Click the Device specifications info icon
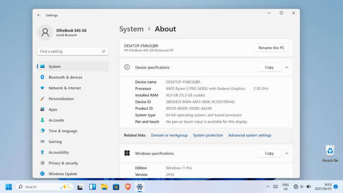343x193 pixels. point(127,67)
